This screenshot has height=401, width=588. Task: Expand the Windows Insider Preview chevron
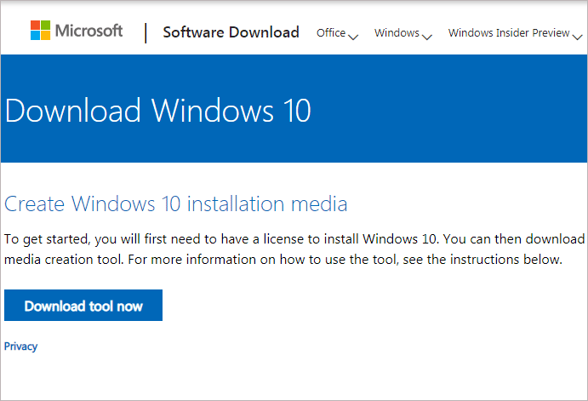tap(578, 37)
